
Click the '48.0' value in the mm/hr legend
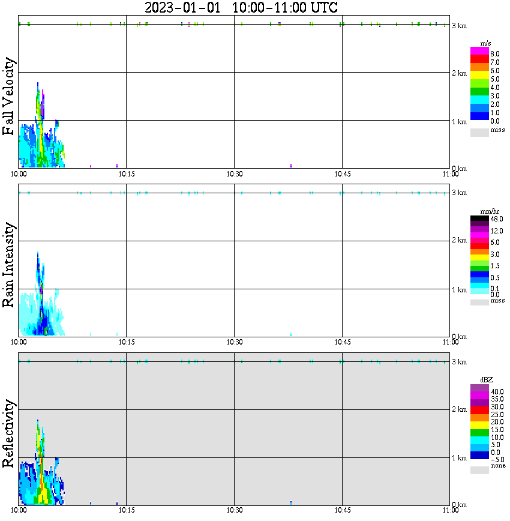(497, 219)
